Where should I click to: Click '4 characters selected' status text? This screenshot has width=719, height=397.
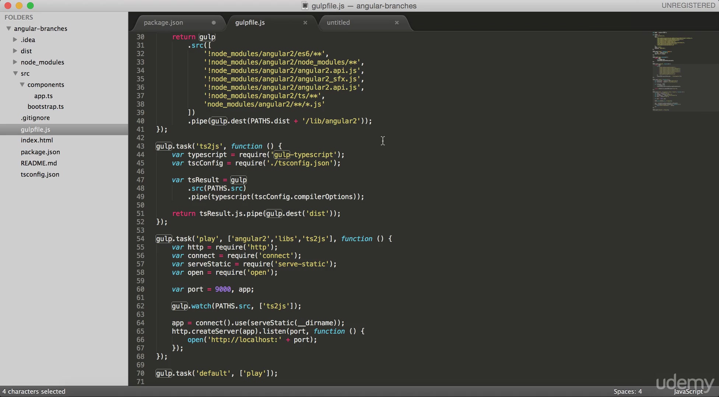coord(34,391)
